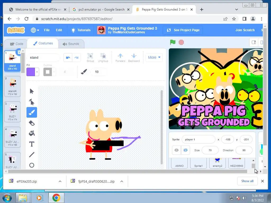
Task: Click the undo arrow button
Action: point(68,58)
